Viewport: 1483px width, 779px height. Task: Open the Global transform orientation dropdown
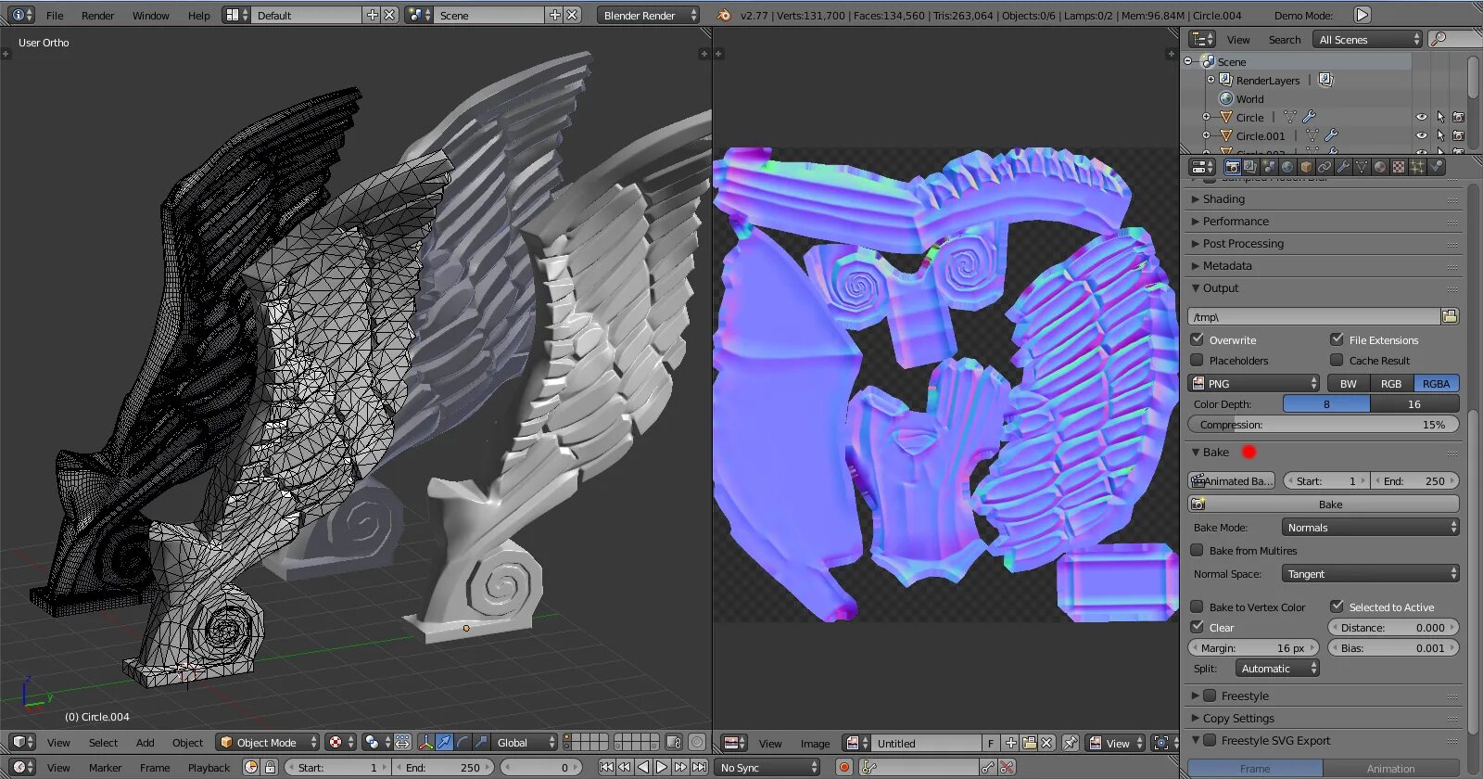click(x=525, y=742)
